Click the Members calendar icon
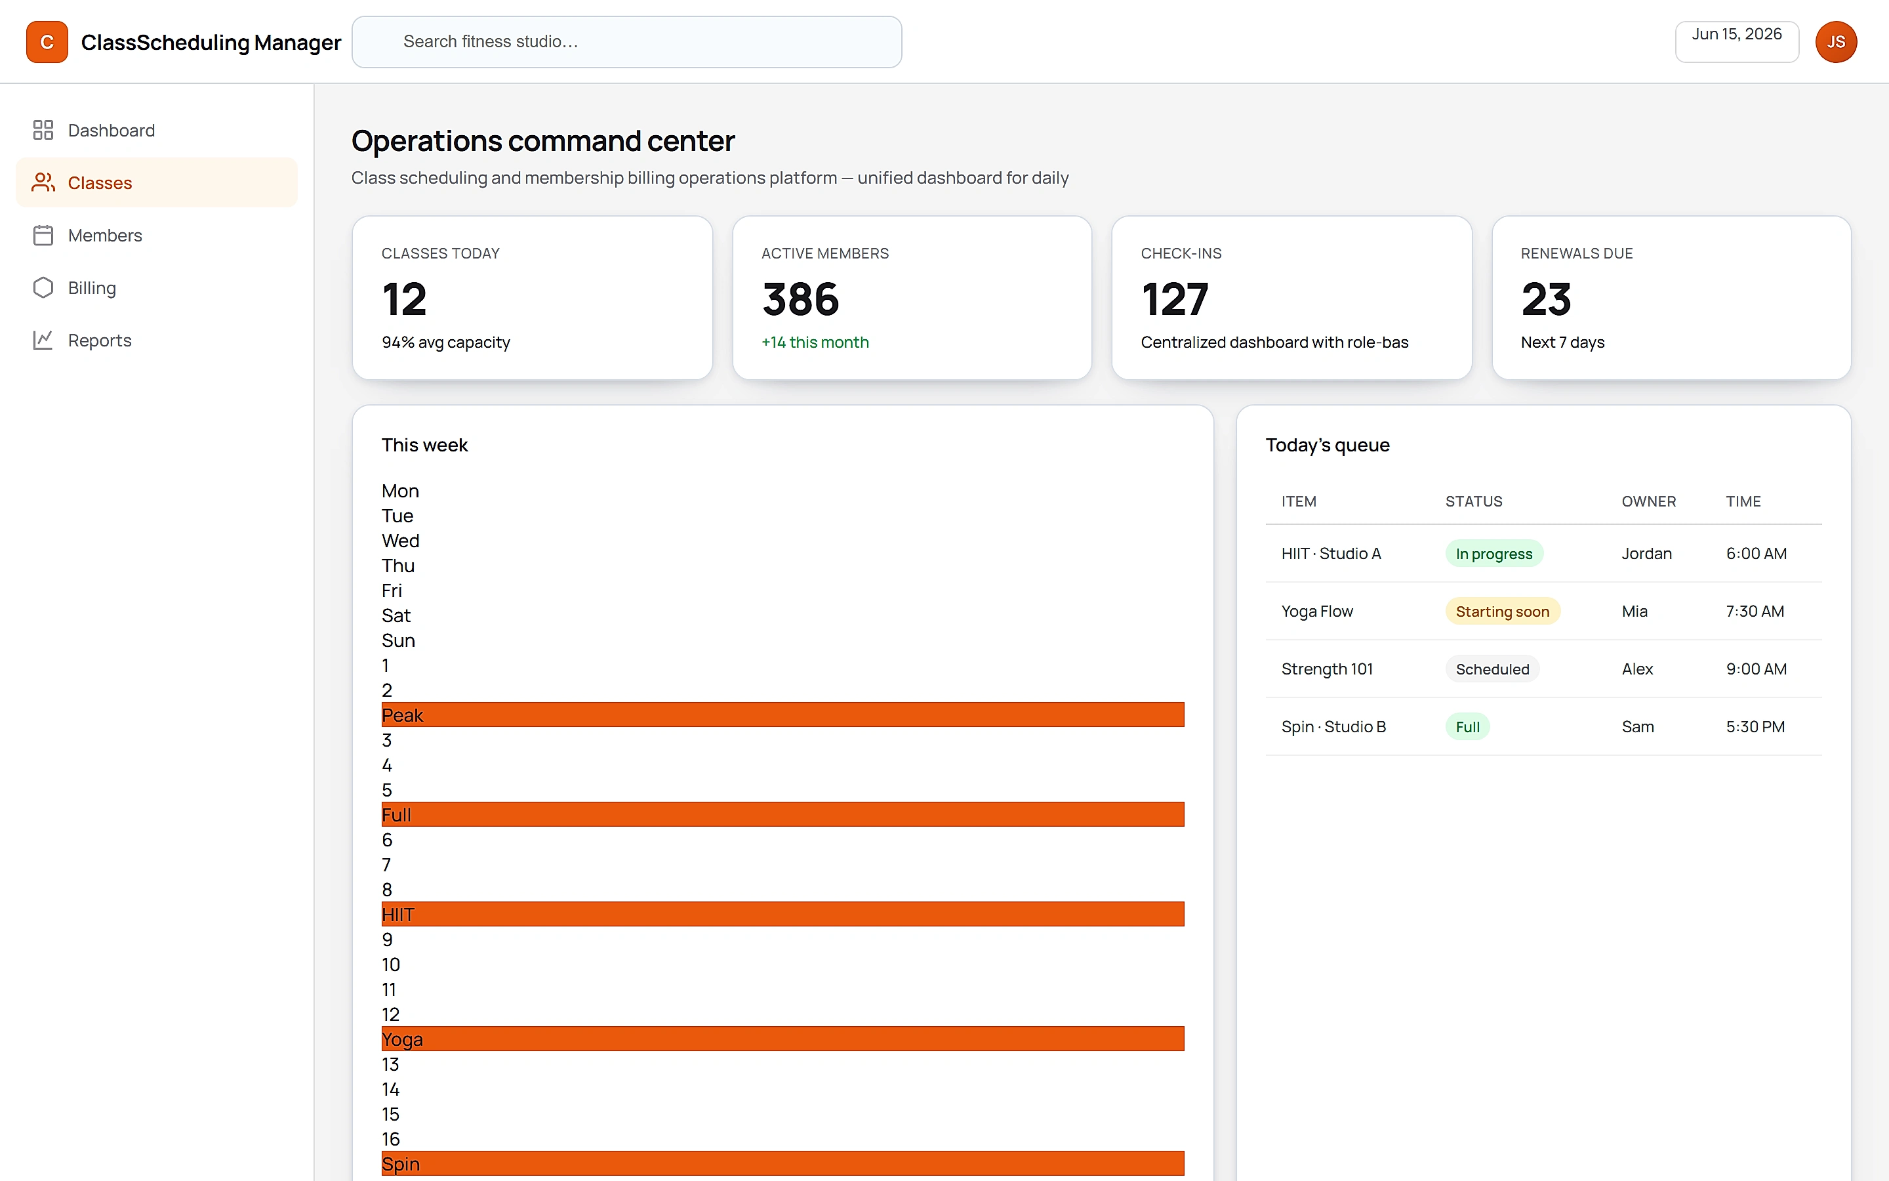 (43, 235)
